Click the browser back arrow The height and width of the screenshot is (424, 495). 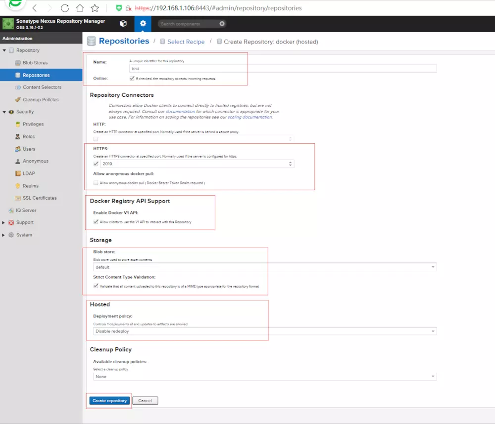tap(35, 8)
